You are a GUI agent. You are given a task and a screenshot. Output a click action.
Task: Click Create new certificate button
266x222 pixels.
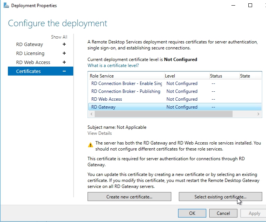tap(129, 197)
